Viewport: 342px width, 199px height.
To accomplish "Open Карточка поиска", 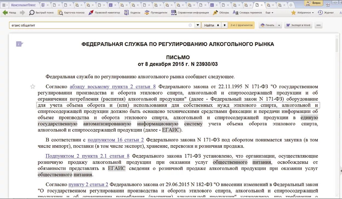I will pyautogui.click(x=71, y=13).
